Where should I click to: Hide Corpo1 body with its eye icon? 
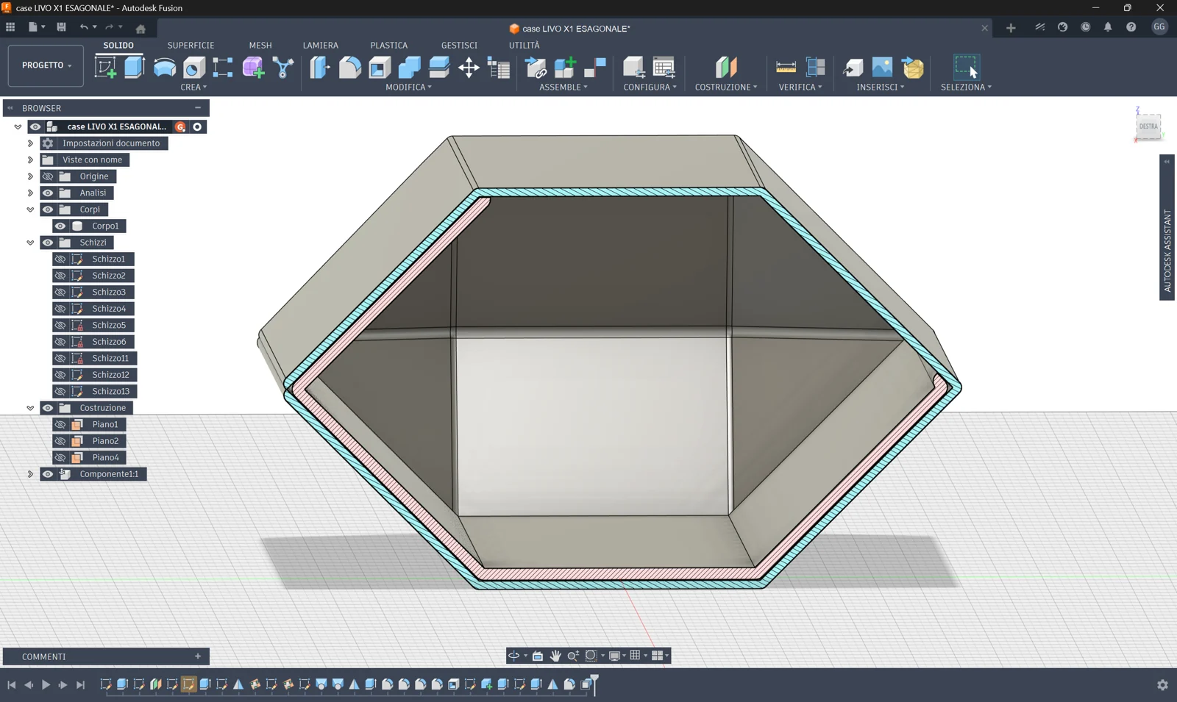pos(60,226)
